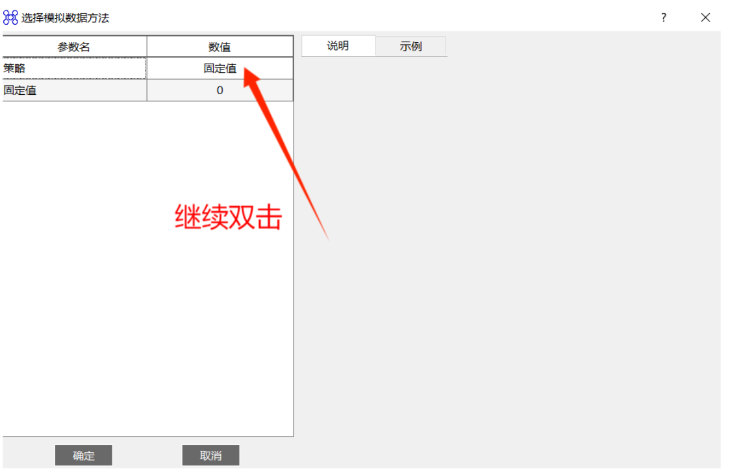Click the 参数名 column header
Image resolution: width=730 pixels, height=471 pixels.
pyautogui.click(x=75, y=47)
